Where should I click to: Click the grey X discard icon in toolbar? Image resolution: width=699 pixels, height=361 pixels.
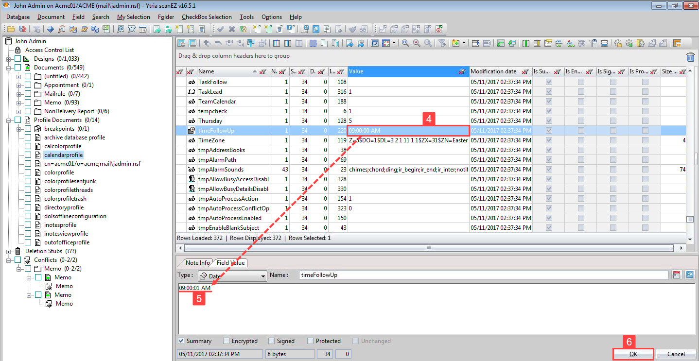click(232, 29)
